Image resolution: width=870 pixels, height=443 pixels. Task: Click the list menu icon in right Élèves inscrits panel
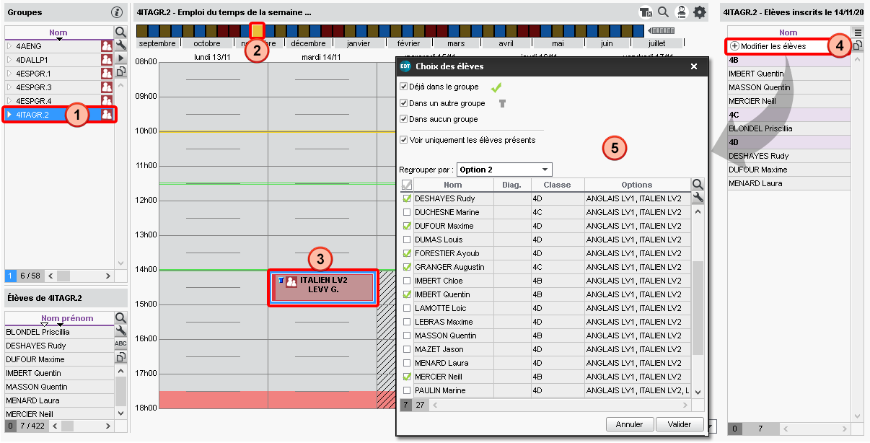coord(858,32)
